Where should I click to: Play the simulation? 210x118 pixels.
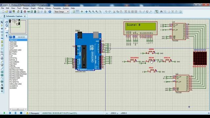(4, 113)
